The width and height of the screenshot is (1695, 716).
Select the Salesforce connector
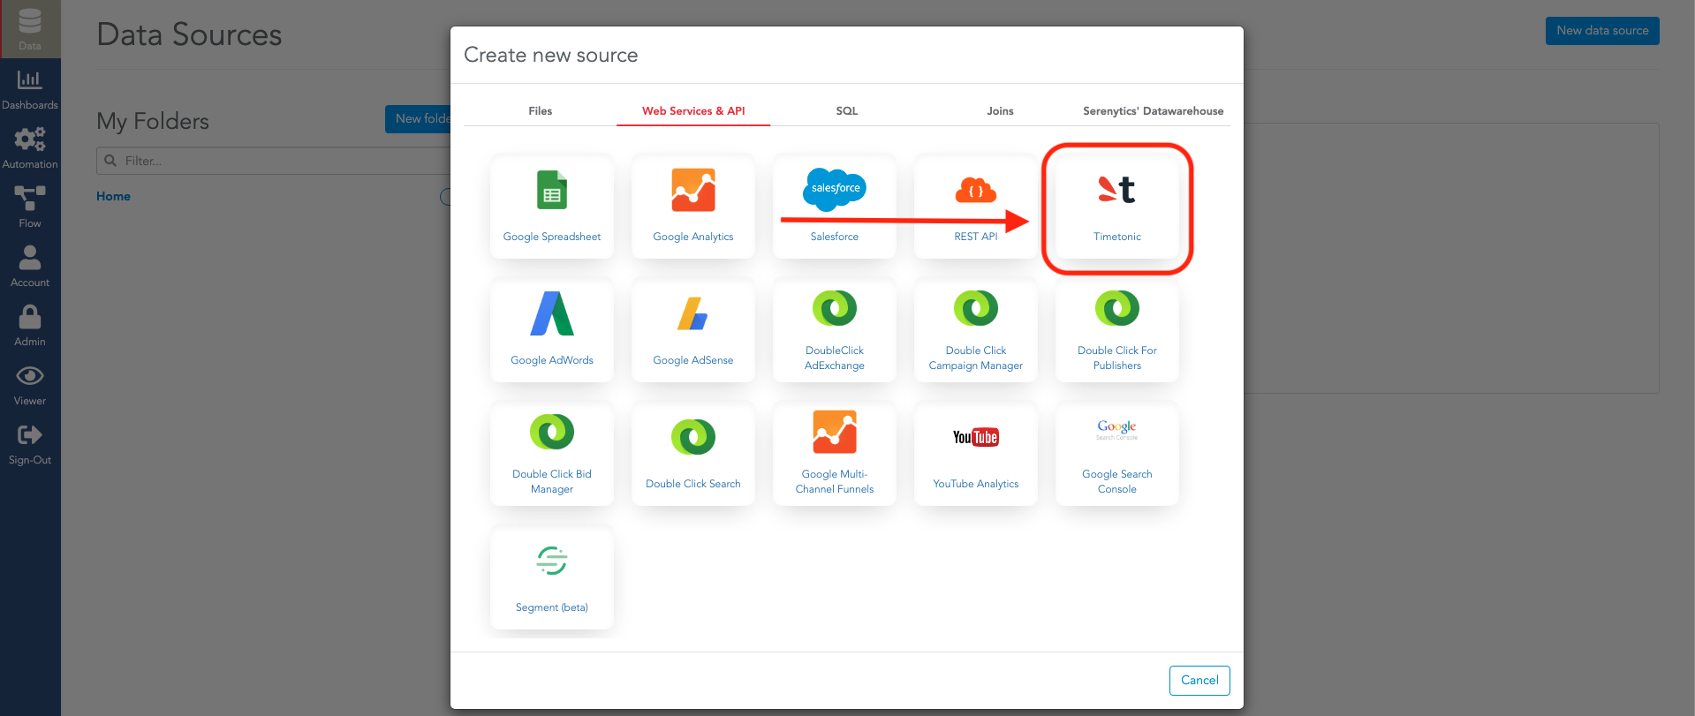(835, 207)
